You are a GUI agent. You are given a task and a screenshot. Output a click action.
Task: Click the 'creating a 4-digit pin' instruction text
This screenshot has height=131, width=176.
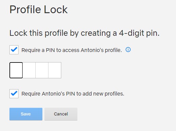pyautogui.click(x=120, y=33)
